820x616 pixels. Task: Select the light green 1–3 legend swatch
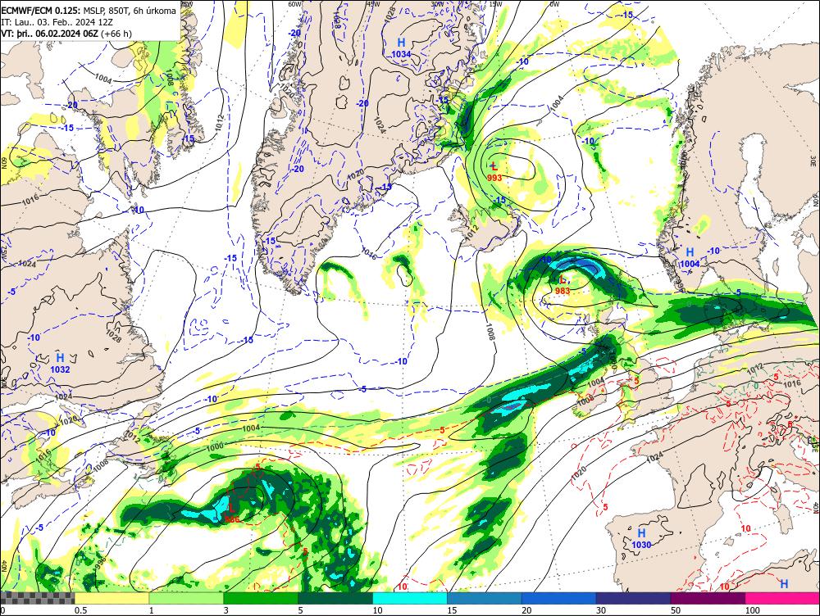coord(186,598)
